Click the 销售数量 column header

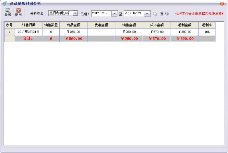[x=51, y=25]
